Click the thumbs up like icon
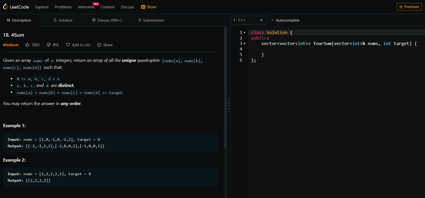 (x=28, y=45)
